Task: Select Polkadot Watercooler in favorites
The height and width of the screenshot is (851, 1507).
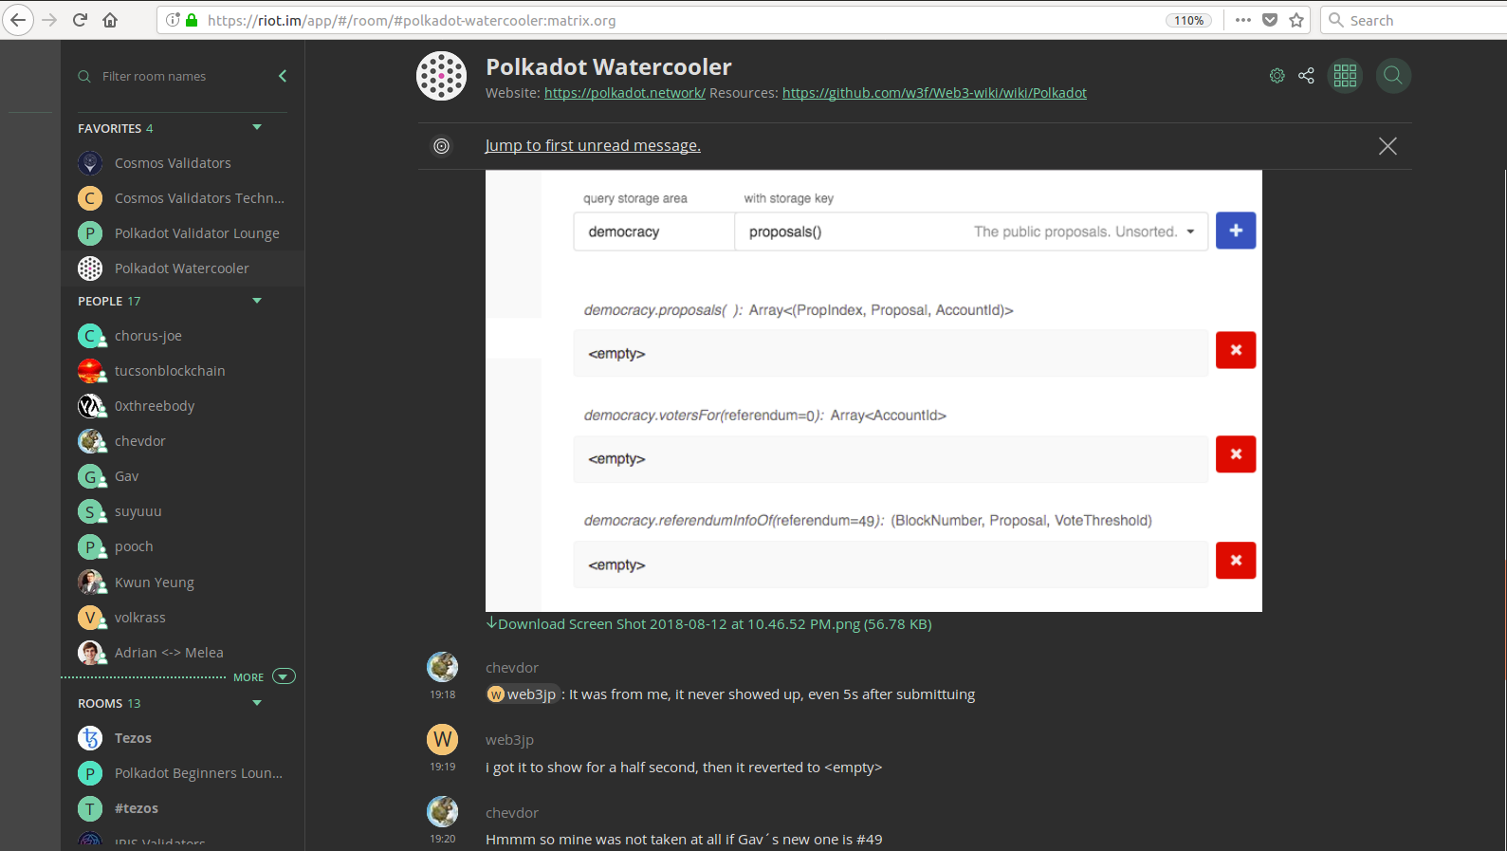Action: tap(182, 268)
